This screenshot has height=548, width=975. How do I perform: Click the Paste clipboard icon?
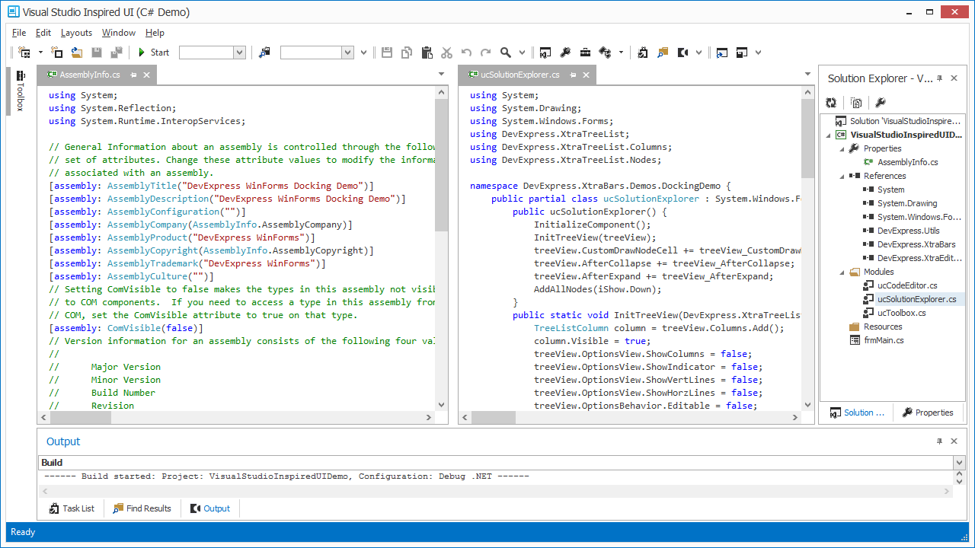(x=427, y=52)
